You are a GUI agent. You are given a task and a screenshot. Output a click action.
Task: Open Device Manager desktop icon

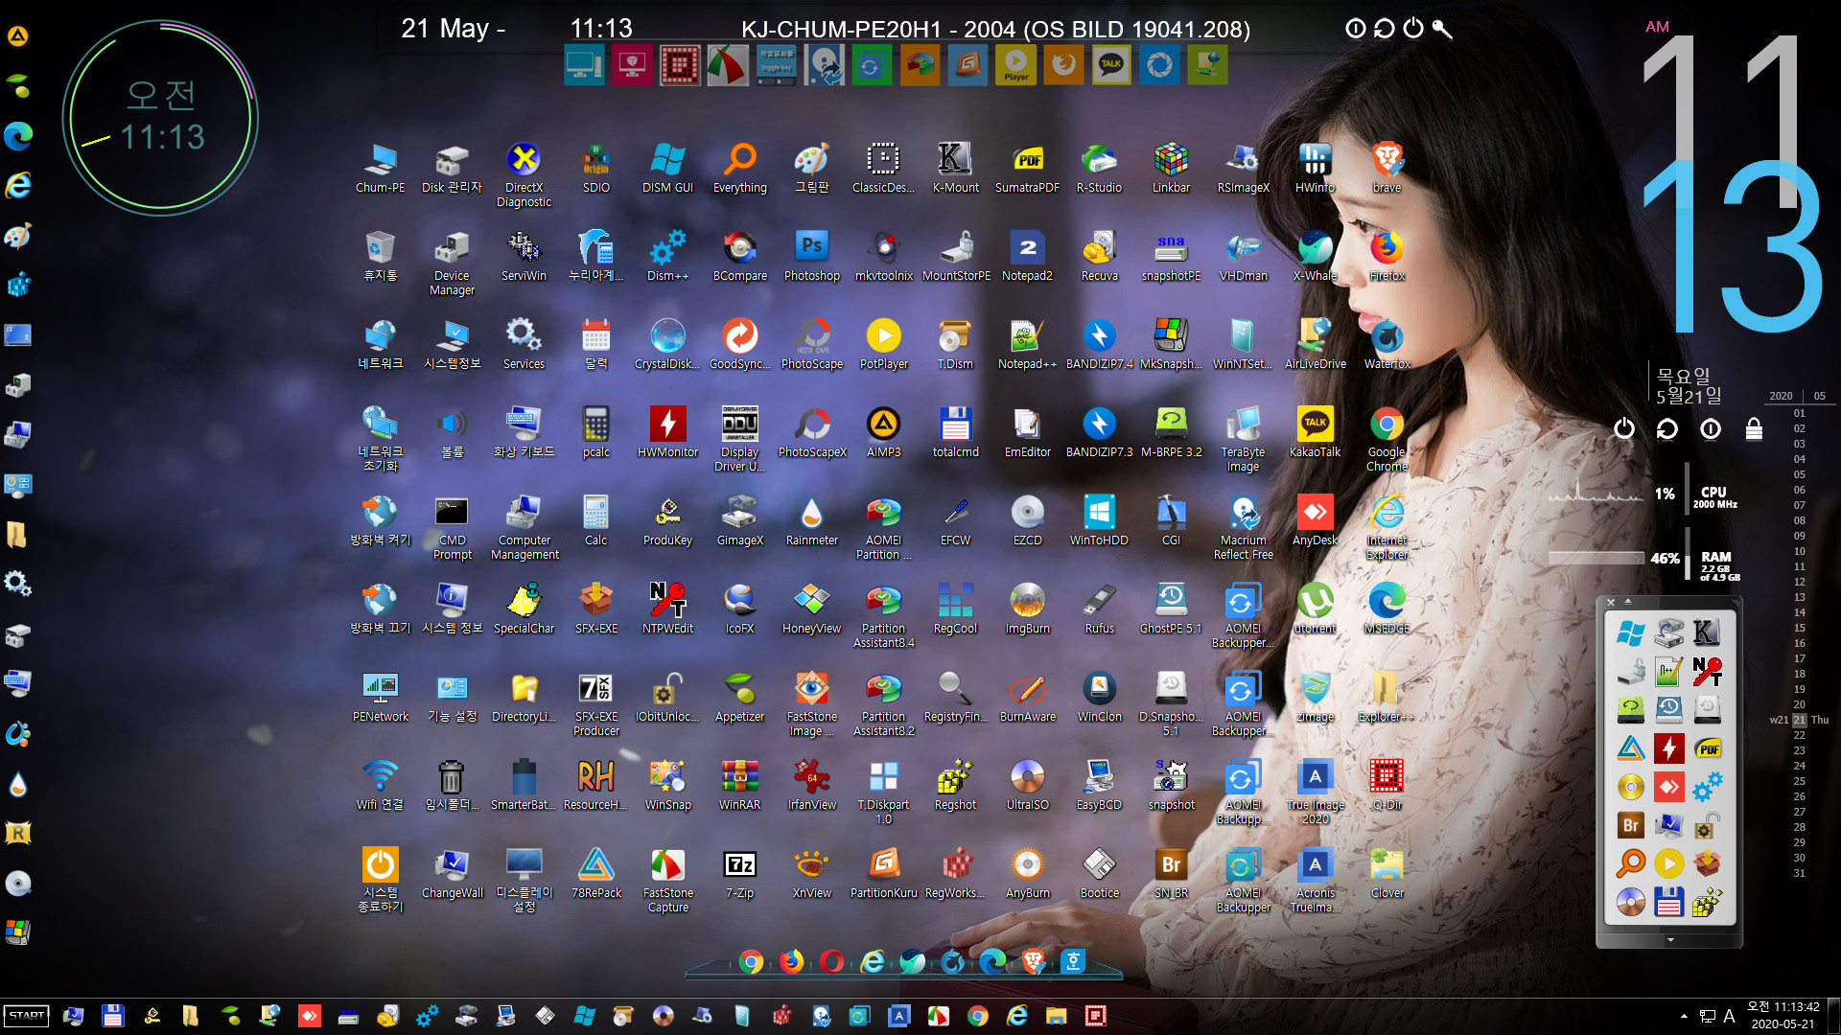(453, 264)
